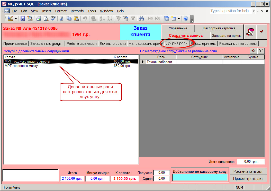Open the Заказанные услуги tab
Viewport: 271px width, 191px height.
click(x=47, y=44)
